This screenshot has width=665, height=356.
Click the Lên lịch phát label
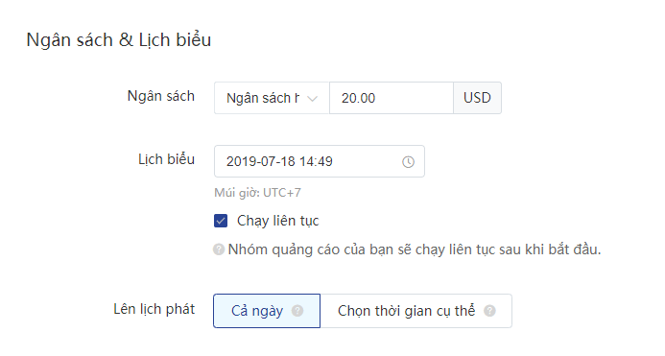pyautogui.click(x=154, y=309)
